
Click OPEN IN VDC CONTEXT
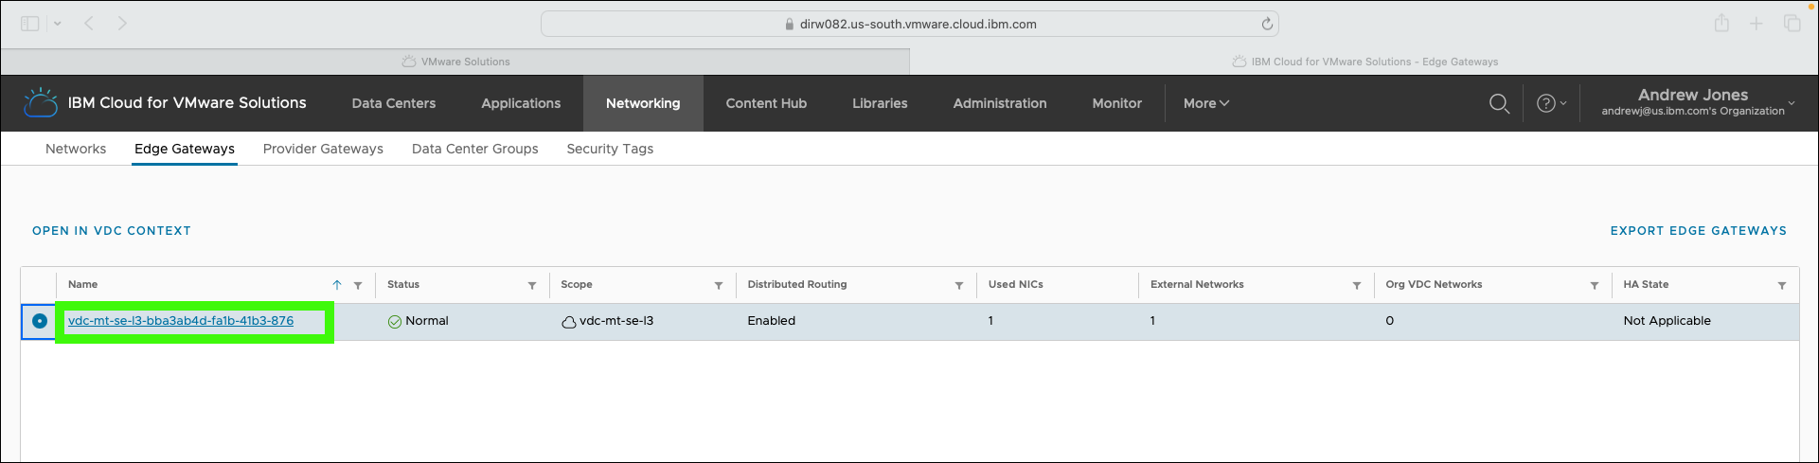[x=112, y=230]
